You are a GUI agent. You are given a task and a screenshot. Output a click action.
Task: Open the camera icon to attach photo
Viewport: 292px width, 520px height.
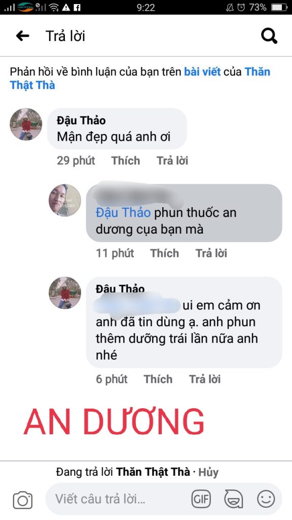22,500
